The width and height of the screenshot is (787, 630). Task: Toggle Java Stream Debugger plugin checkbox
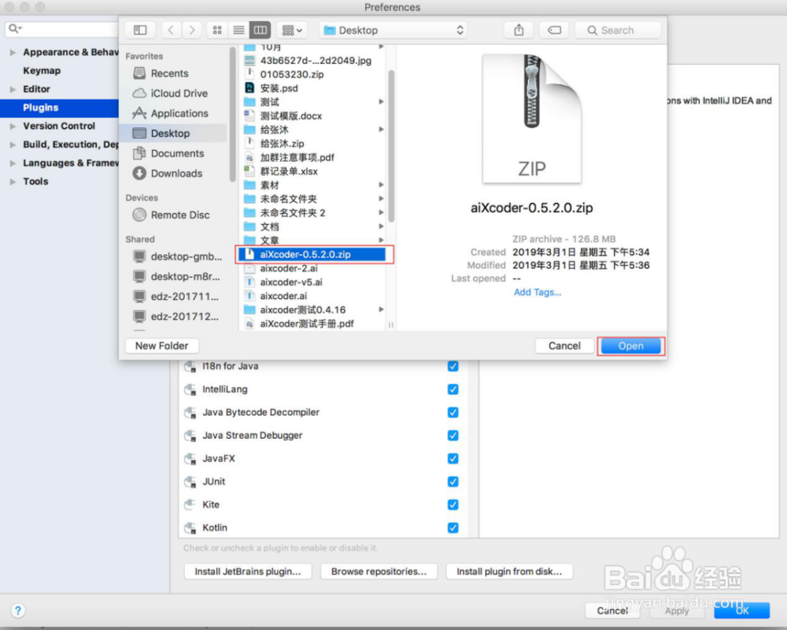(x=453, y=436)
